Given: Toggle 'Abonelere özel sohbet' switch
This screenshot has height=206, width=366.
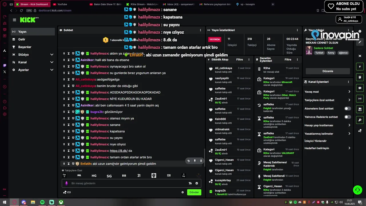Looking at the screenshot, I should coord(348,109).
